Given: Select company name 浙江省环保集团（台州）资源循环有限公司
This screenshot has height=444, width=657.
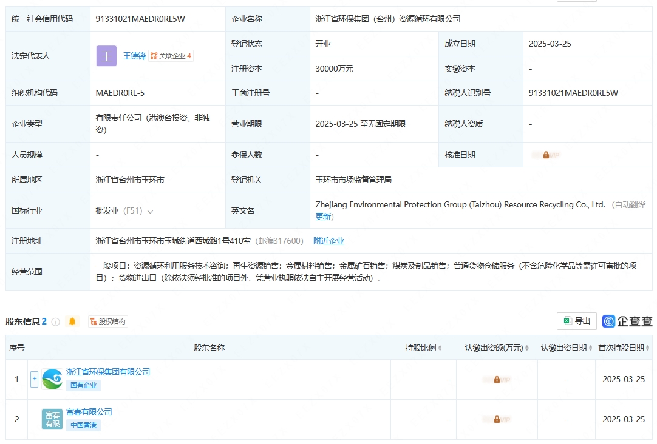Looking at the screenshot, I should tap(388, 19).
